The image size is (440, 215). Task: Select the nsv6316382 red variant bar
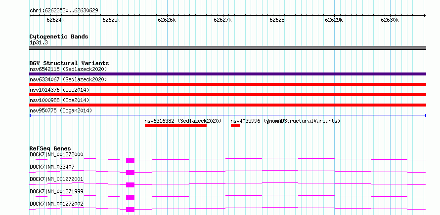(x=176, y=126)
